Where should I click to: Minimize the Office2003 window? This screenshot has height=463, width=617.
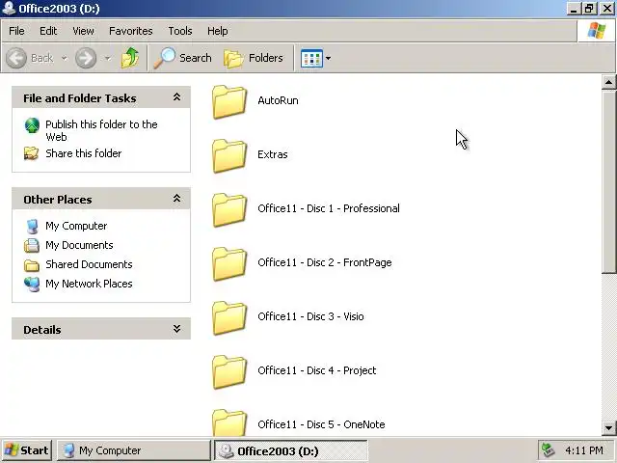pos(574,9)
